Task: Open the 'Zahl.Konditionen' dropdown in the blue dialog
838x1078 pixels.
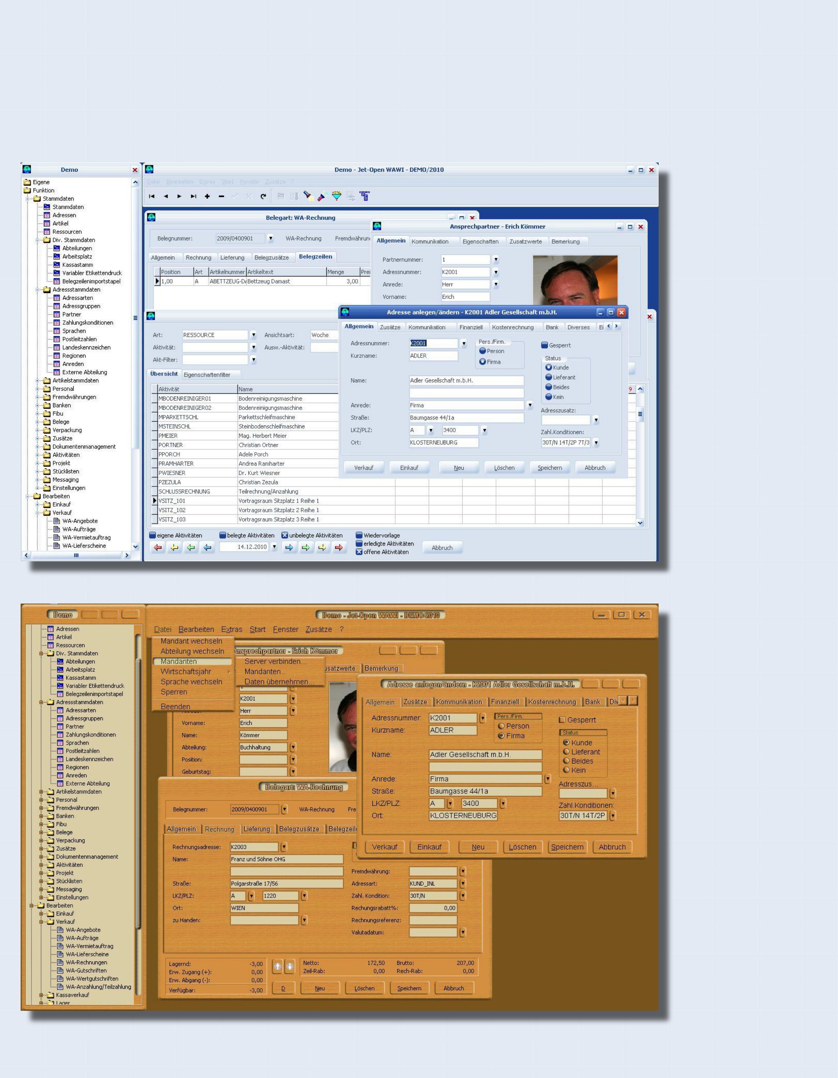Action: 596,443
